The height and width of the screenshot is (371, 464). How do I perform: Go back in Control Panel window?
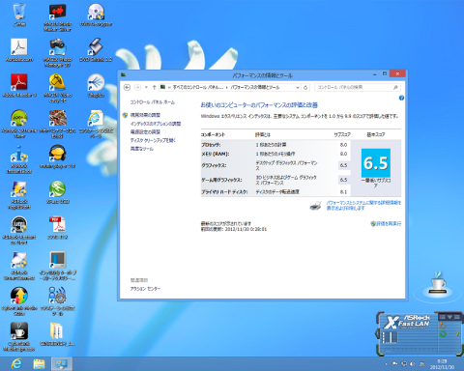[x=127, y=87]
